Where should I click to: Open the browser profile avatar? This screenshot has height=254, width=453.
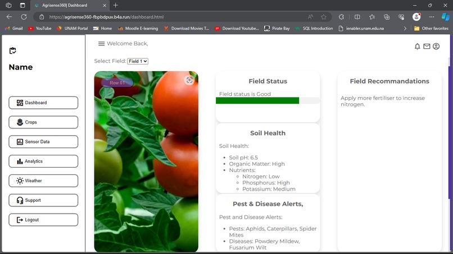(x=416, y=17)
